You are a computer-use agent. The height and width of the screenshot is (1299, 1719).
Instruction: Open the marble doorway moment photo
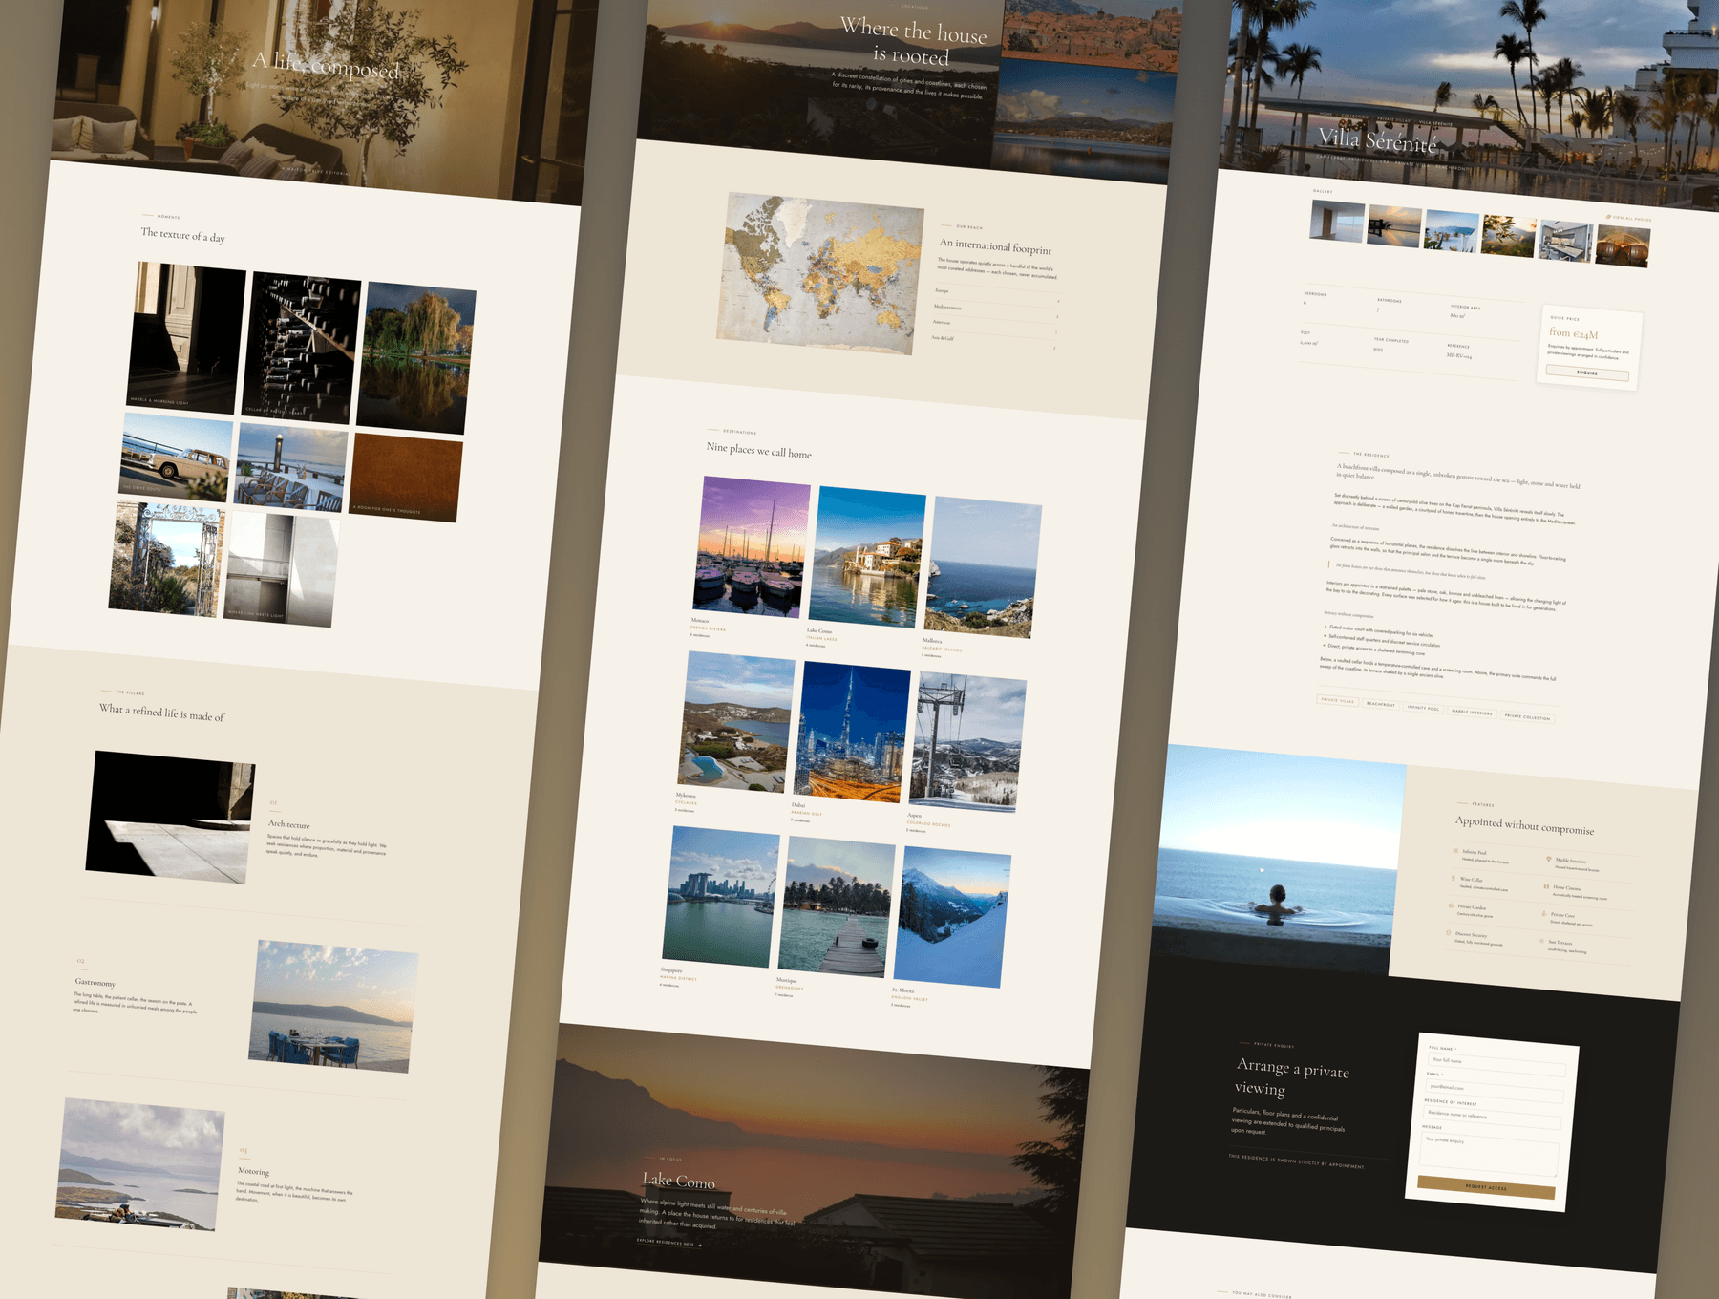(186, 337)
